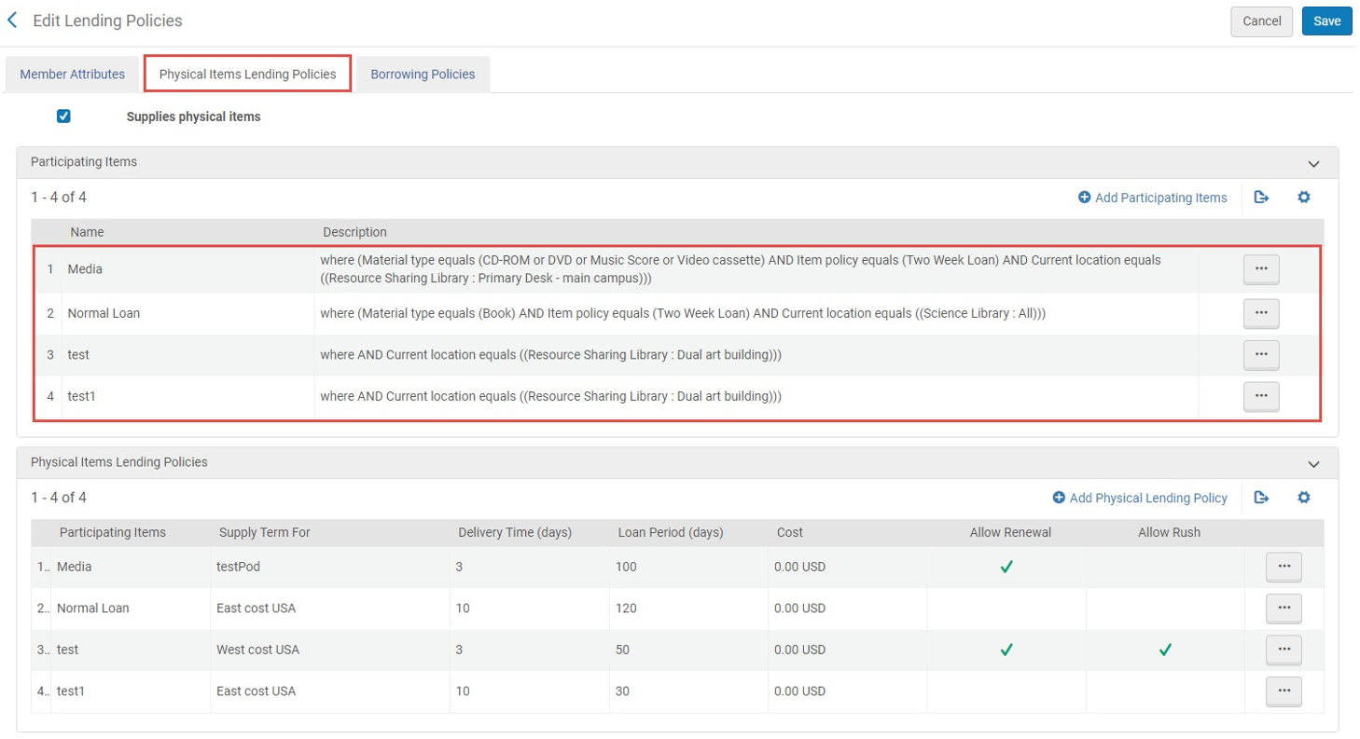Select the Physical Items Lending Policies tab
This screenshot has width=1360, height=739.
pyautogui.click(x=247, y=75)
